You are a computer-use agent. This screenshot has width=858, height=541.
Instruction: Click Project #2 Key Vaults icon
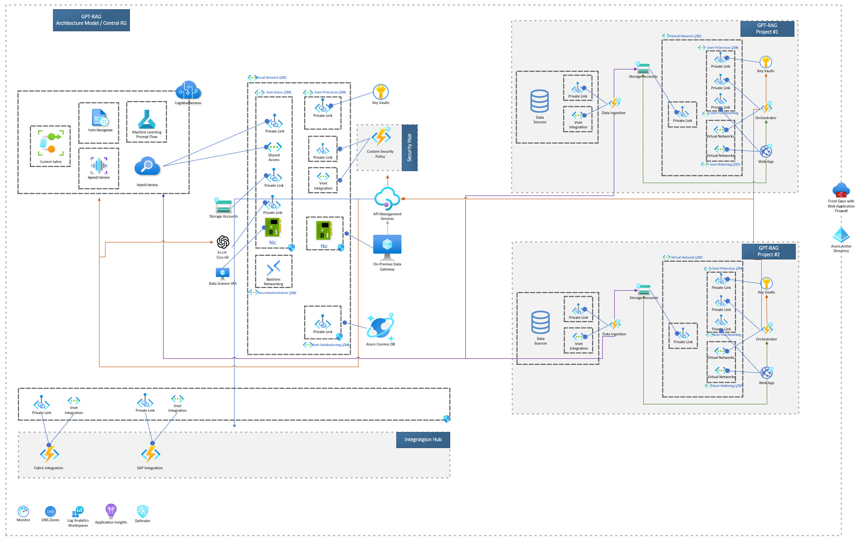[767, 283]
